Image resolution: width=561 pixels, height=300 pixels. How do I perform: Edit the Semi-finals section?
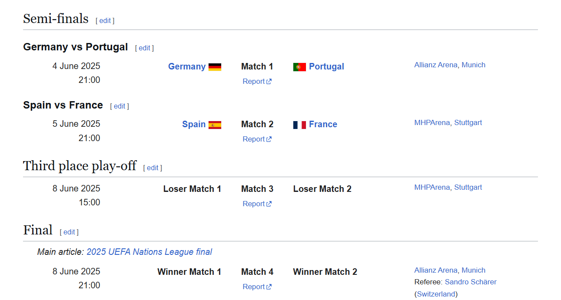pyautogui.click(x=105, y=20)
